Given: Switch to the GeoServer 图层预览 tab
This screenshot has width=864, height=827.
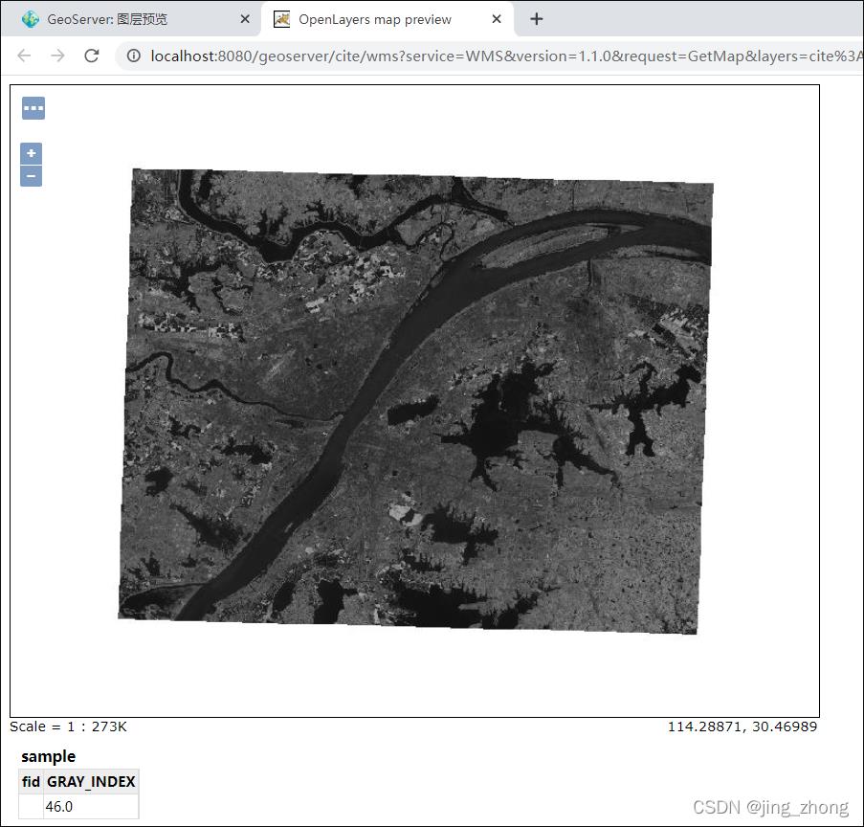Looking at the screenshot, I should pos(130,19).
